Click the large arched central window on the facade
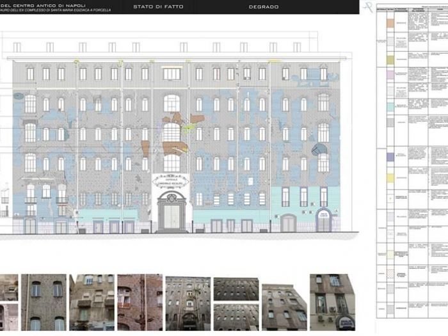This screenshot has height=336, width=448. (172, 132)
